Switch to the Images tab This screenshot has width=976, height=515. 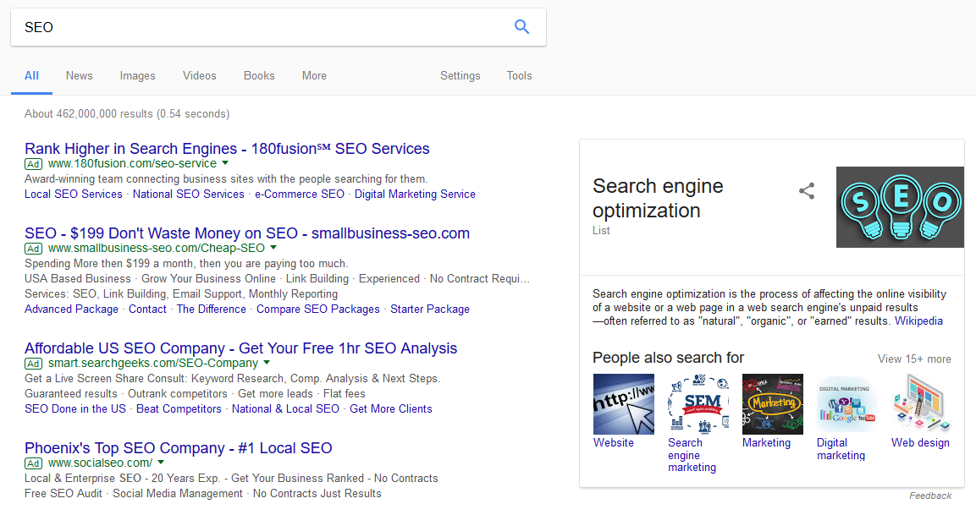pyautogui.click(x=138, y=76)
